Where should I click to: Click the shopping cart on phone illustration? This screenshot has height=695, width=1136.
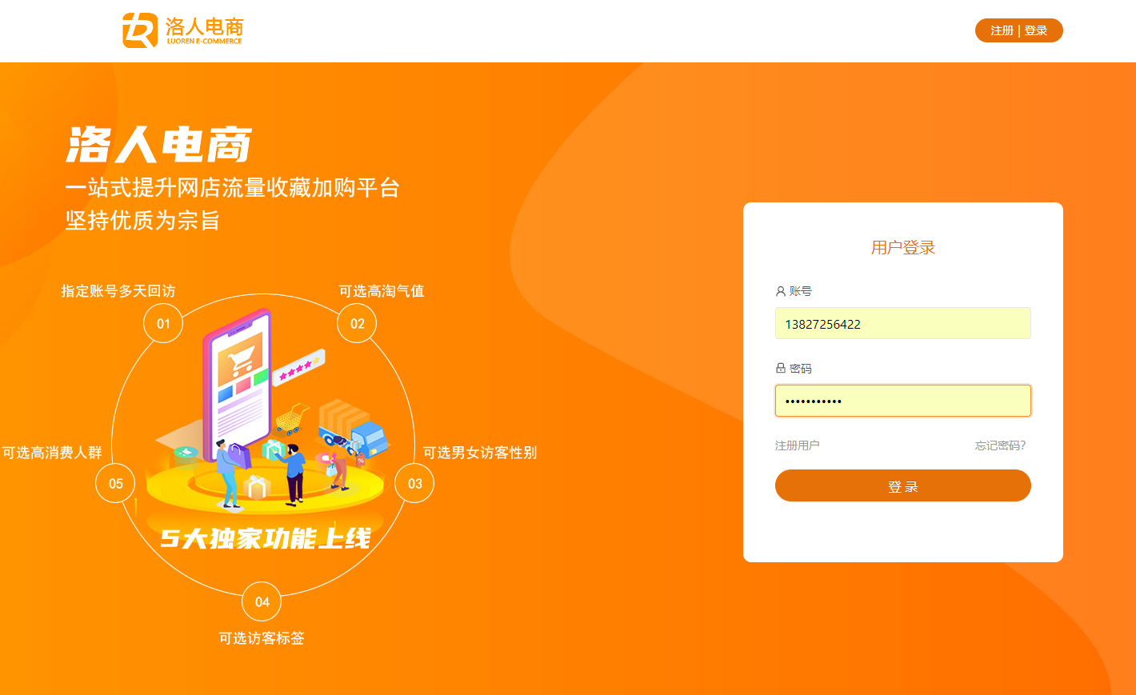pyautogui.click(x=241, y=364)
